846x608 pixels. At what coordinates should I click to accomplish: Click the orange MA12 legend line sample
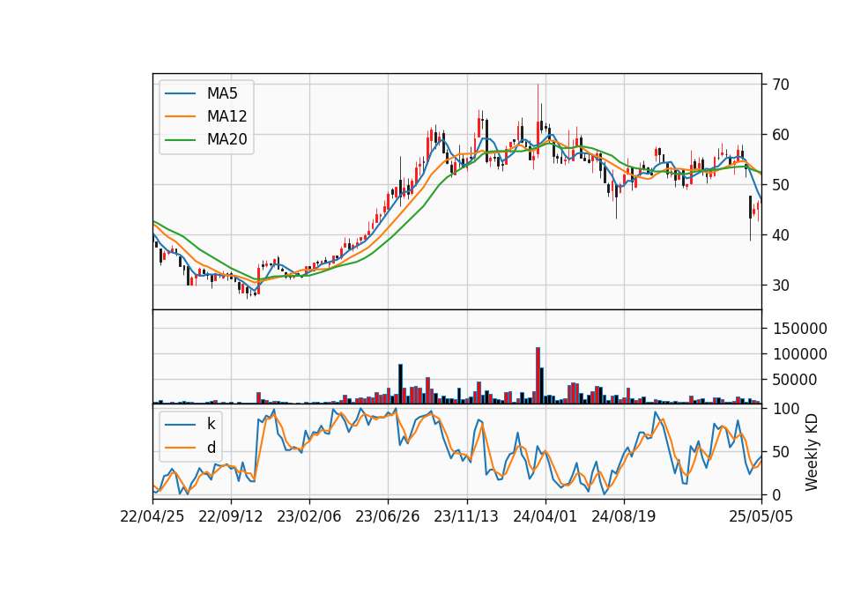pyautogui.click(x=180, y=116)
